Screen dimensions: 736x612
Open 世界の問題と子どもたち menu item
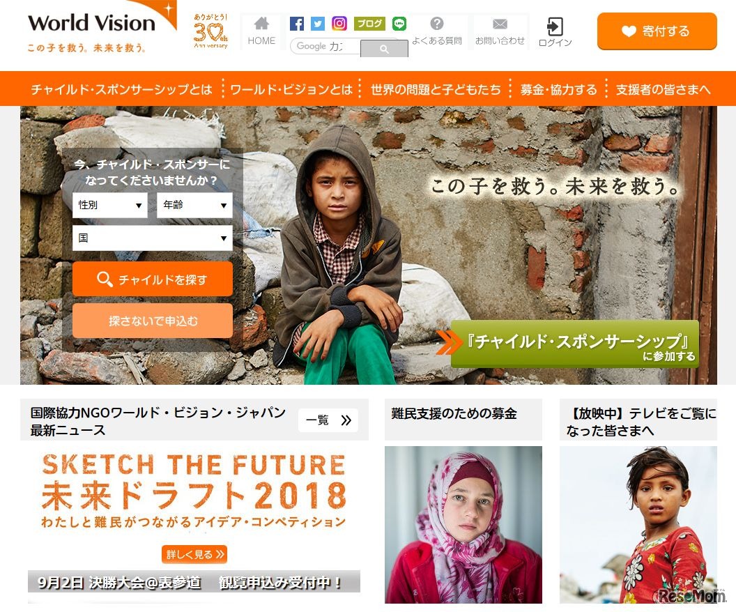click(x=435, y=89)
